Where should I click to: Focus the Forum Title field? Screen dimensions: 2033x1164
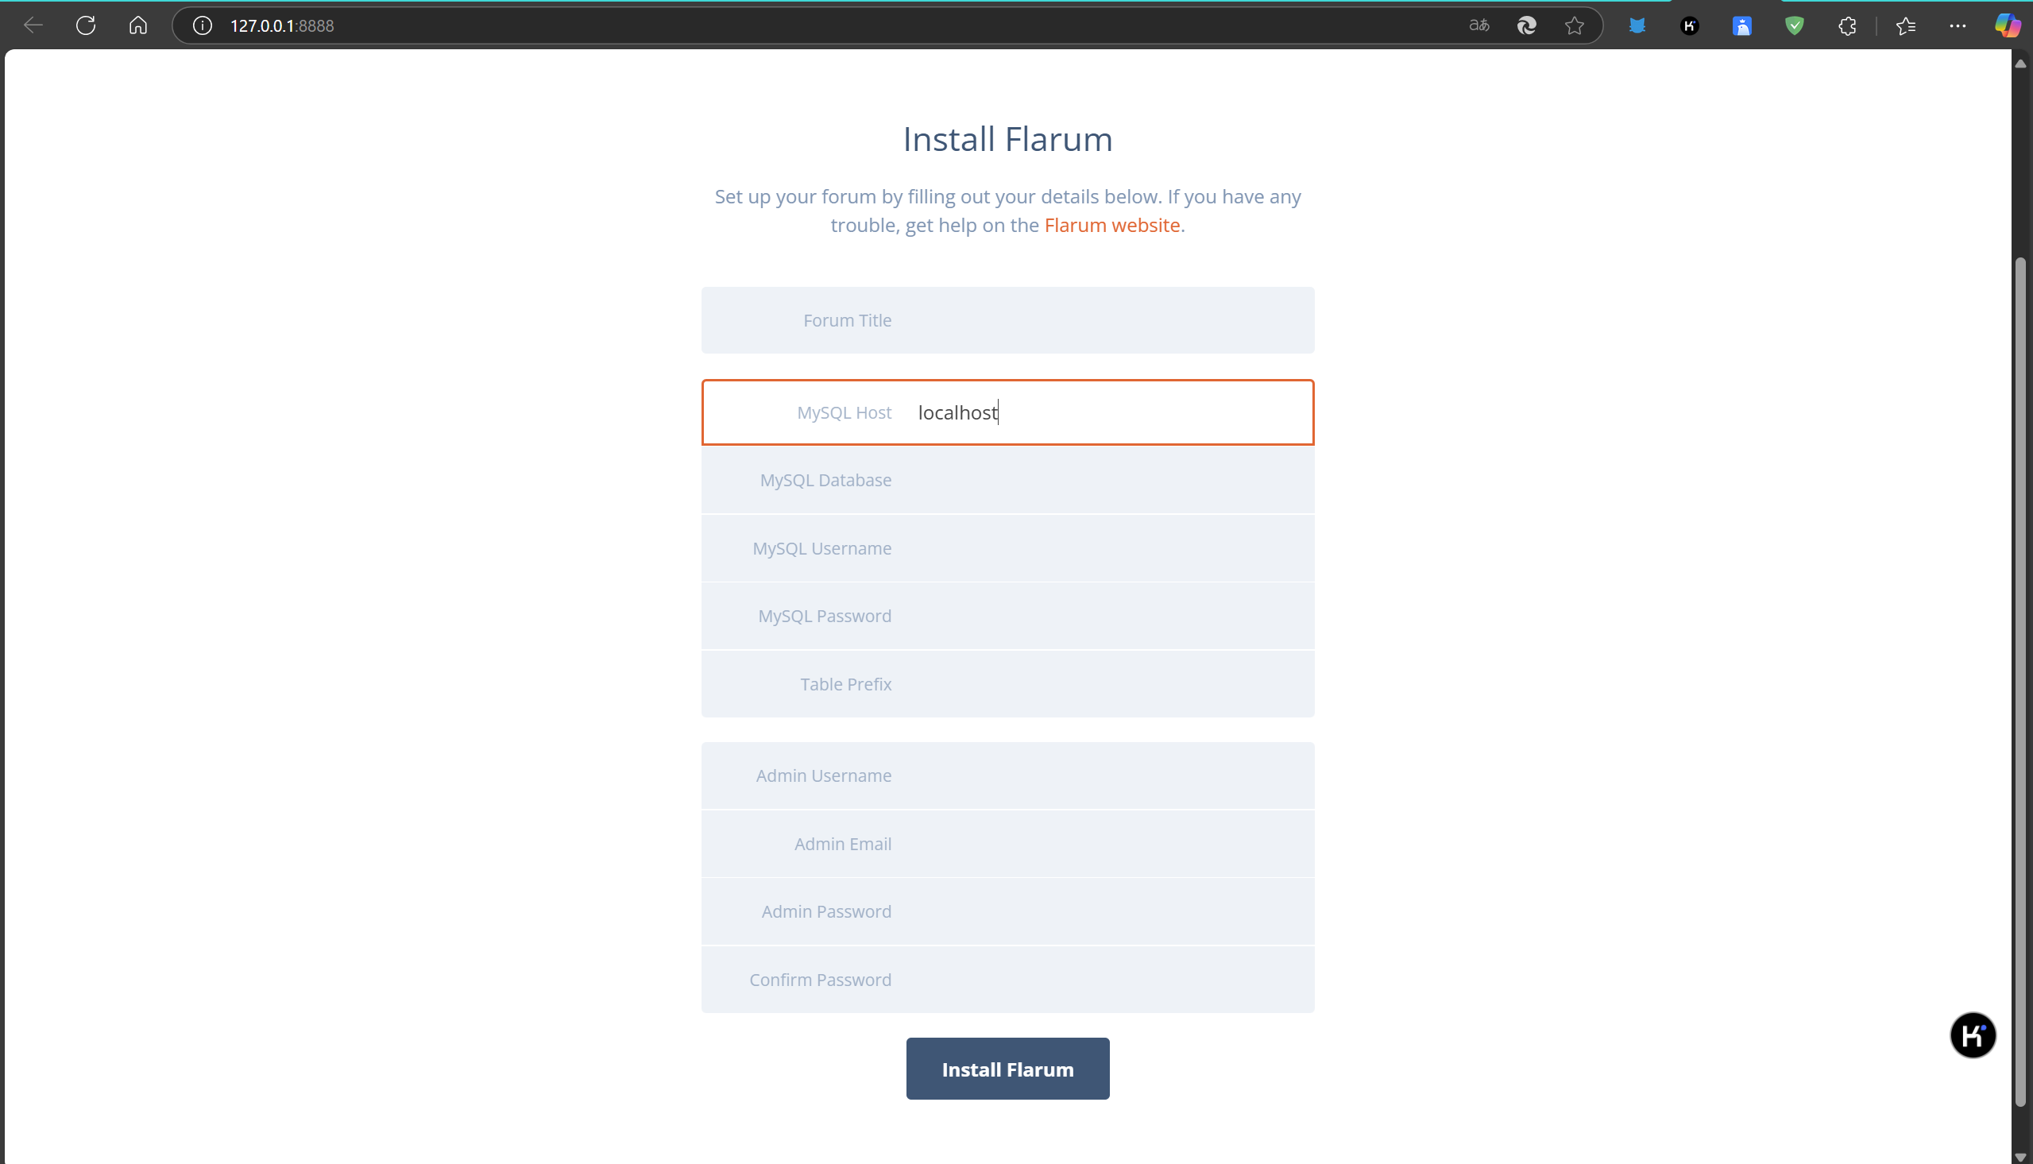click(1103, 320)
